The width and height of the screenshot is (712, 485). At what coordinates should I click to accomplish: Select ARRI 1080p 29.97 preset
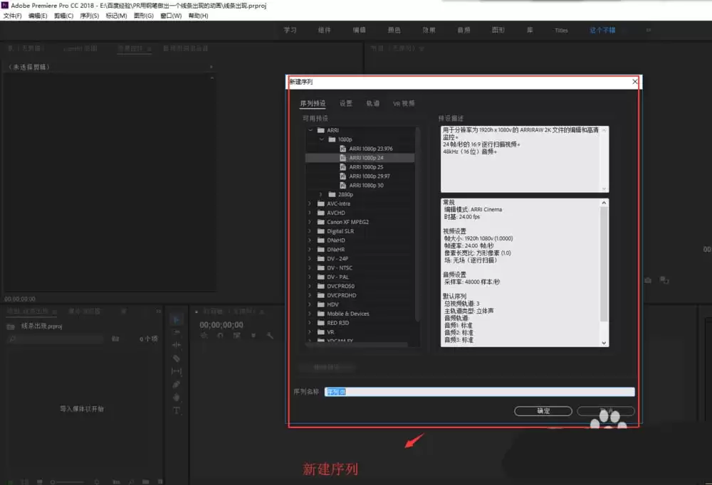(x=360, y=176)
